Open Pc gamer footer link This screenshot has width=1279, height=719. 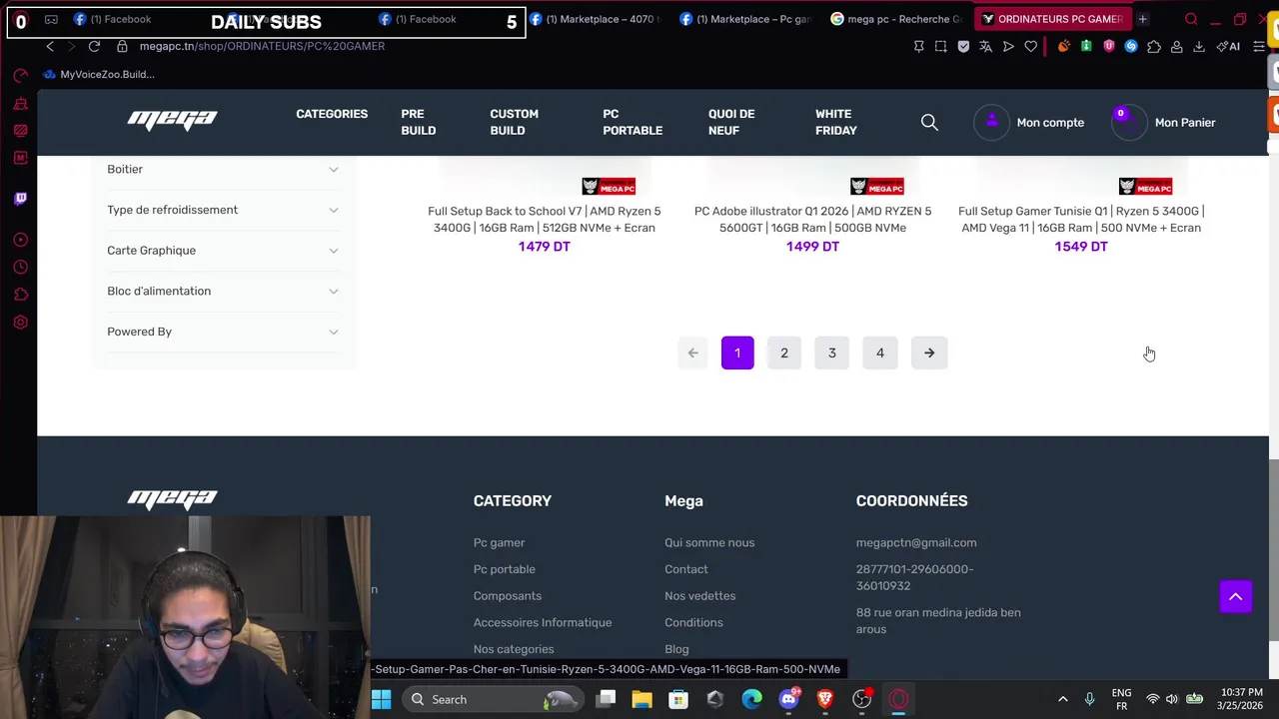(499, 542)
